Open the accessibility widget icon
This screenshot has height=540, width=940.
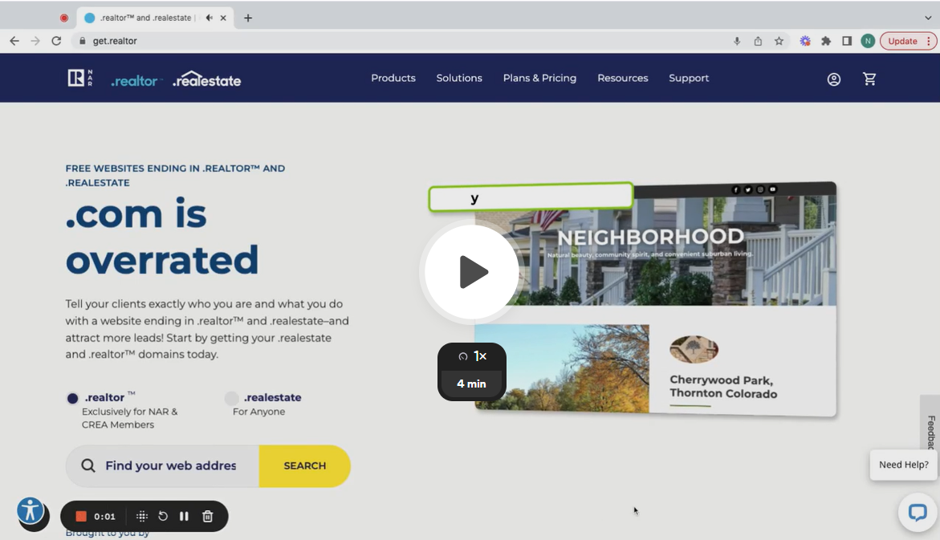pos(31,511)
